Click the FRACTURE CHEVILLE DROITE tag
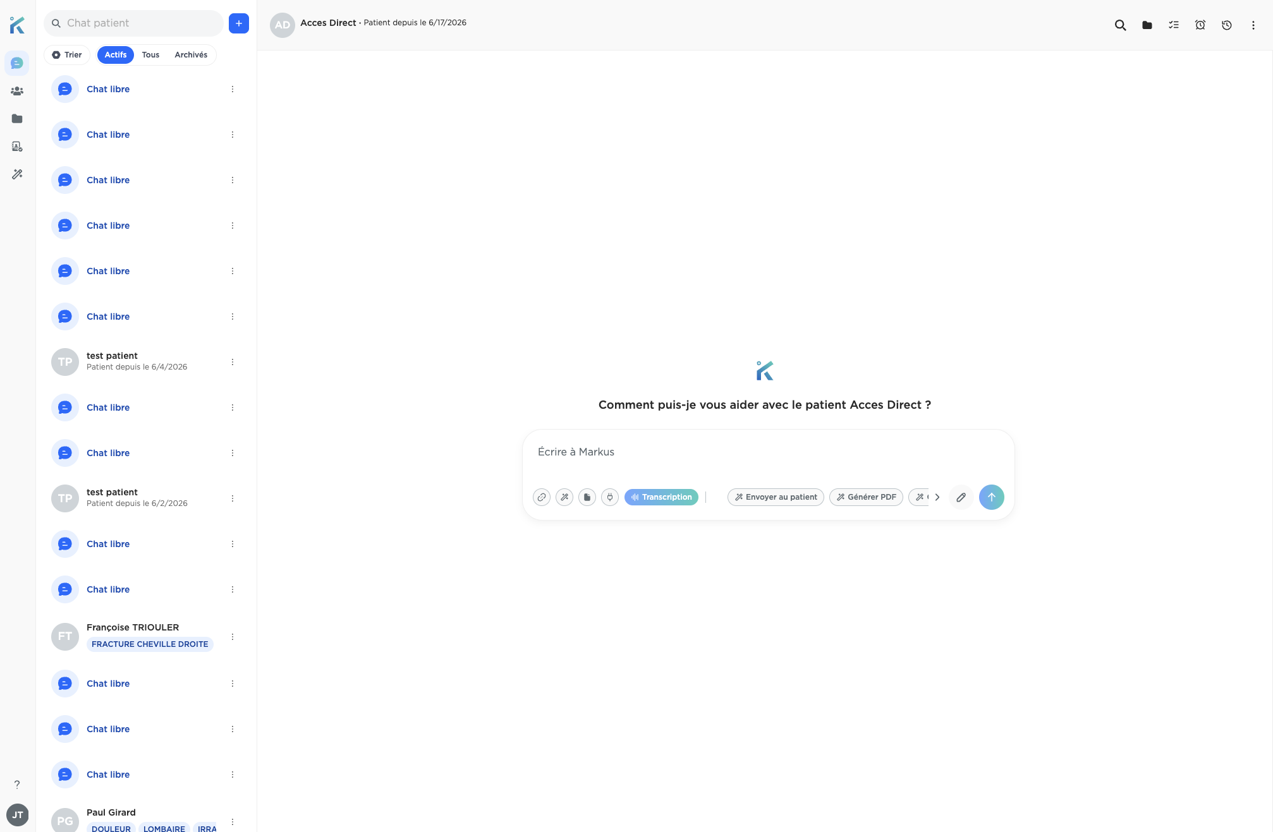 coord(150,644)
